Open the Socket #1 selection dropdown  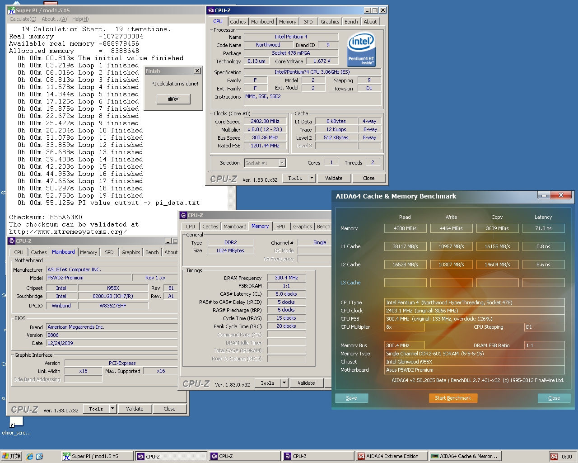pos(265,163)
